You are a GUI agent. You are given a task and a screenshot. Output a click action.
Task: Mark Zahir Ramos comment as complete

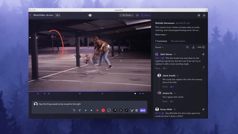(x=203, y=54)
